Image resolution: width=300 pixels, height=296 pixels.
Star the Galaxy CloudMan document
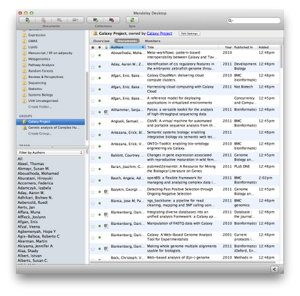pos(93,78)
